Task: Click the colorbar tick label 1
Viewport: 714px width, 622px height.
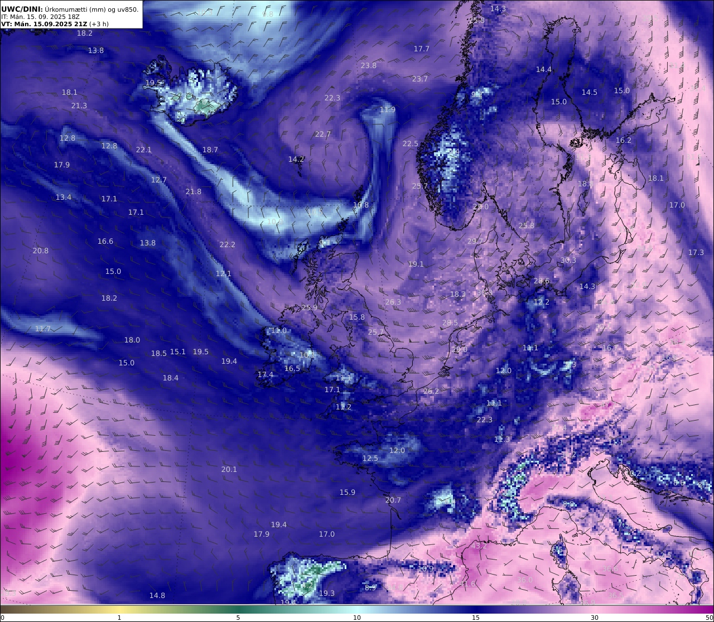Action: point(119,618)
